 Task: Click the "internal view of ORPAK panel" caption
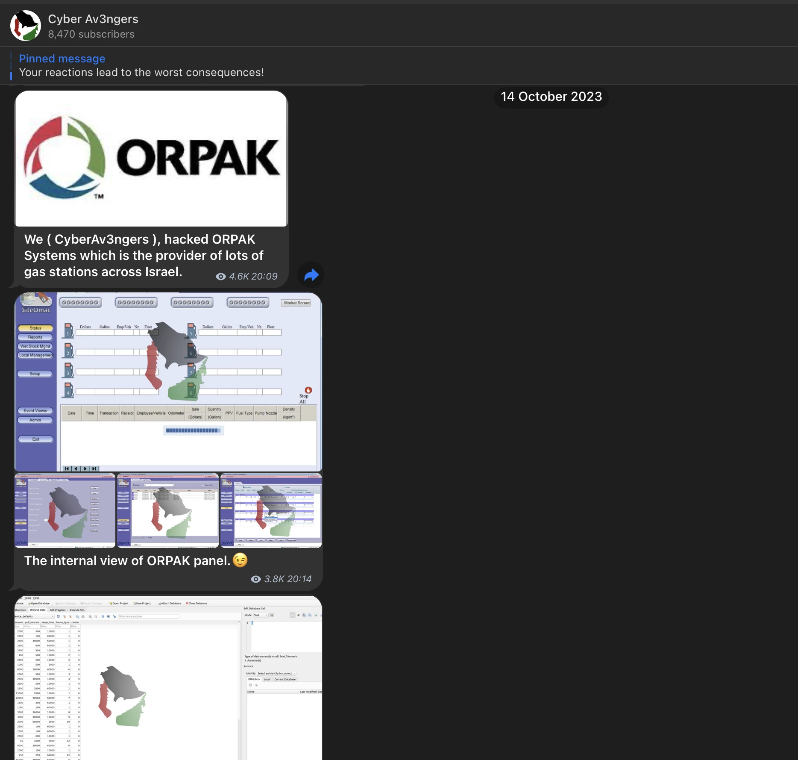point(127,561)
